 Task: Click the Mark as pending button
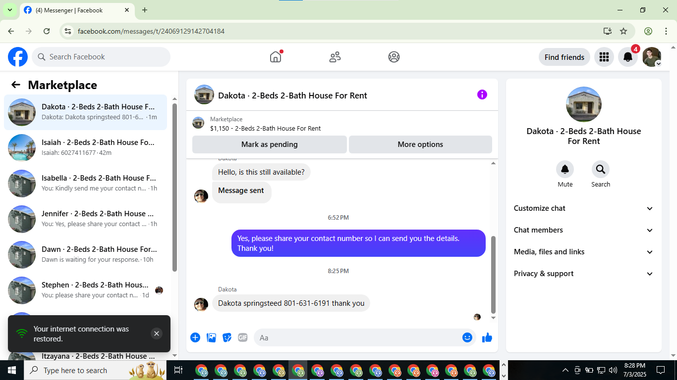click(270, 144)
